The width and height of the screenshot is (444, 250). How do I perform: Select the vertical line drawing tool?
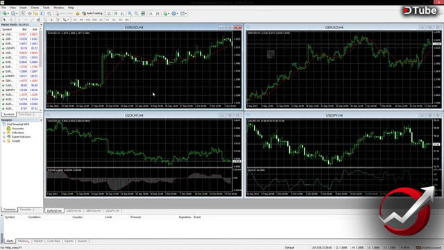[x=19, y=20]
